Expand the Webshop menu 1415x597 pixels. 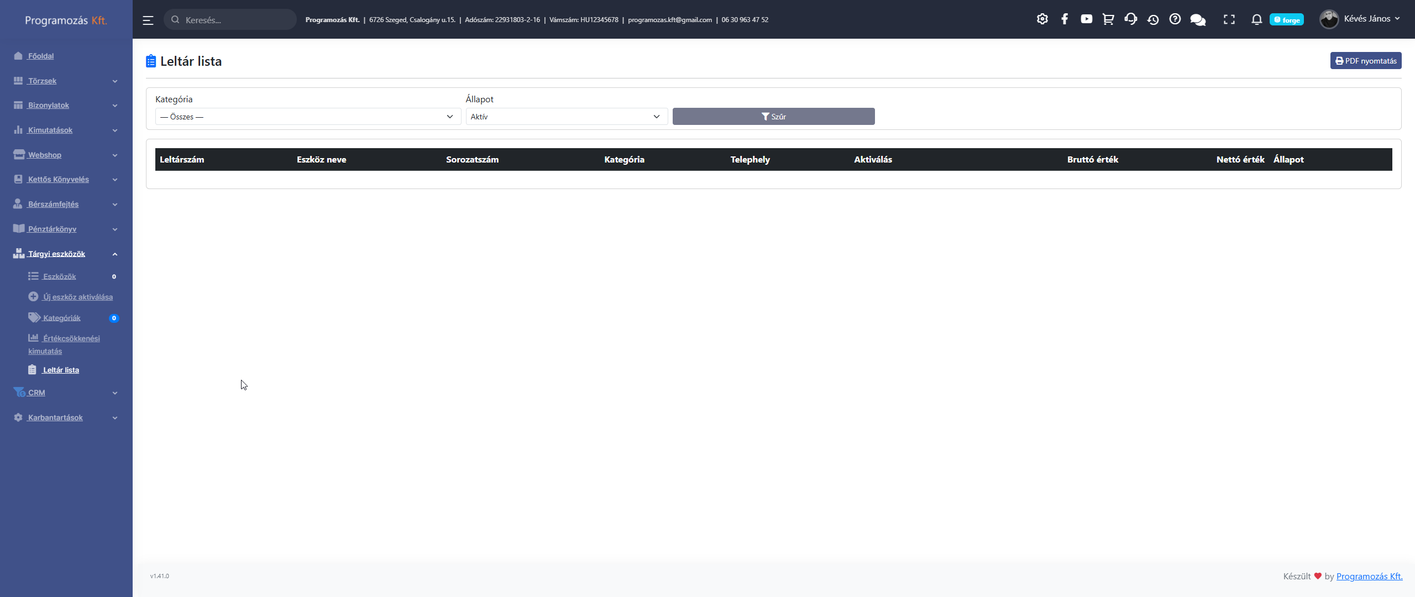66,155
